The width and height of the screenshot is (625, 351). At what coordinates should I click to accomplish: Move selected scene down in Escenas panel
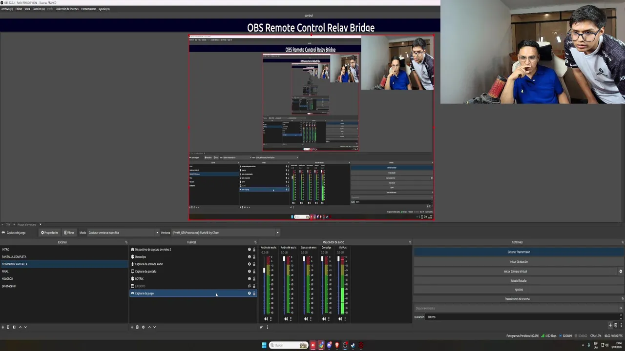click(25, 327)
